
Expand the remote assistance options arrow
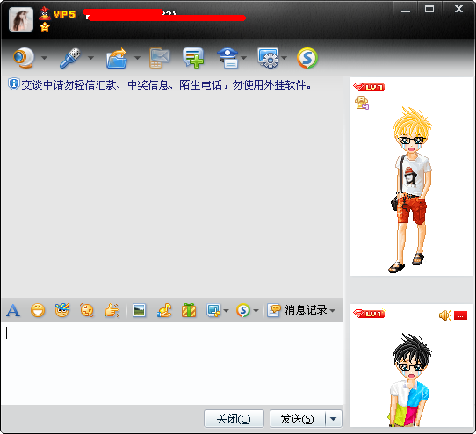(x=285, y=58)
